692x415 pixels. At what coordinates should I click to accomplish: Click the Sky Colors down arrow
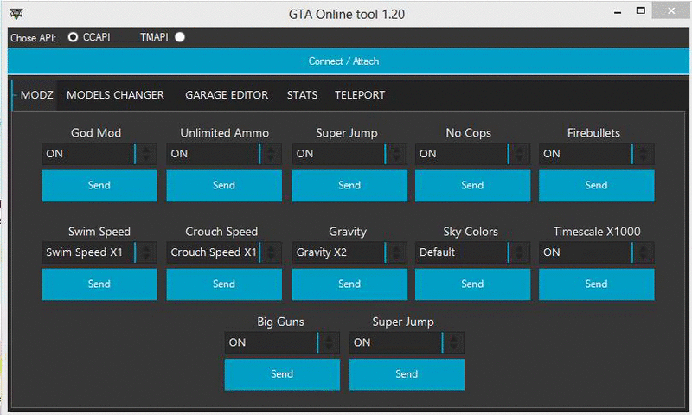pos(520,257)
